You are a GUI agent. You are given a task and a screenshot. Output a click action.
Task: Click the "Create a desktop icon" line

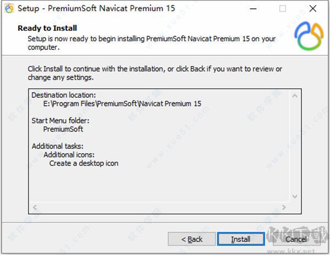pos(84,163)
